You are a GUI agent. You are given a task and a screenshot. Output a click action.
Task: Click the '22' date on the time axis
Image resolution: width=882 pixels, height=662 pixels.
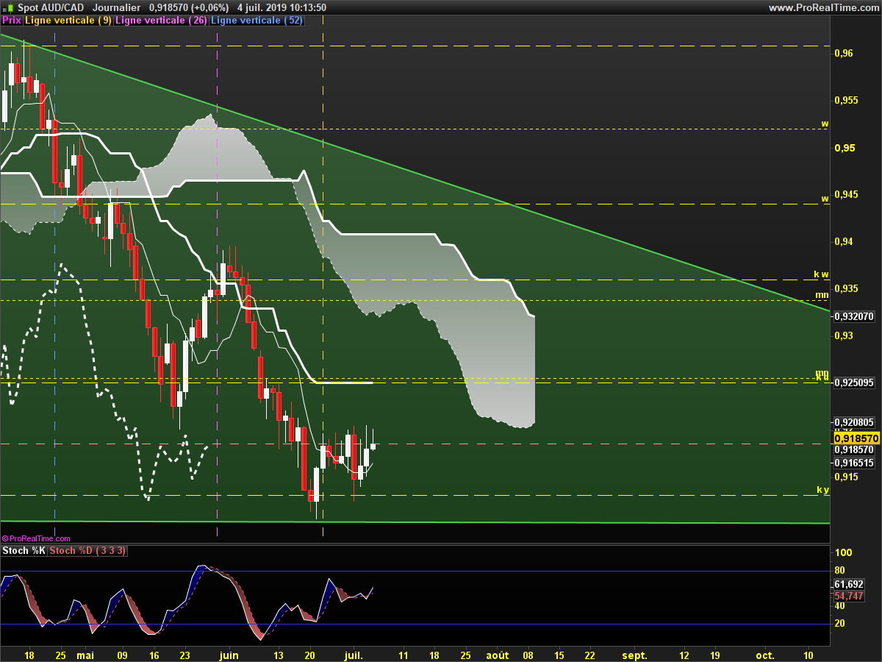click(x=589, y=655)
